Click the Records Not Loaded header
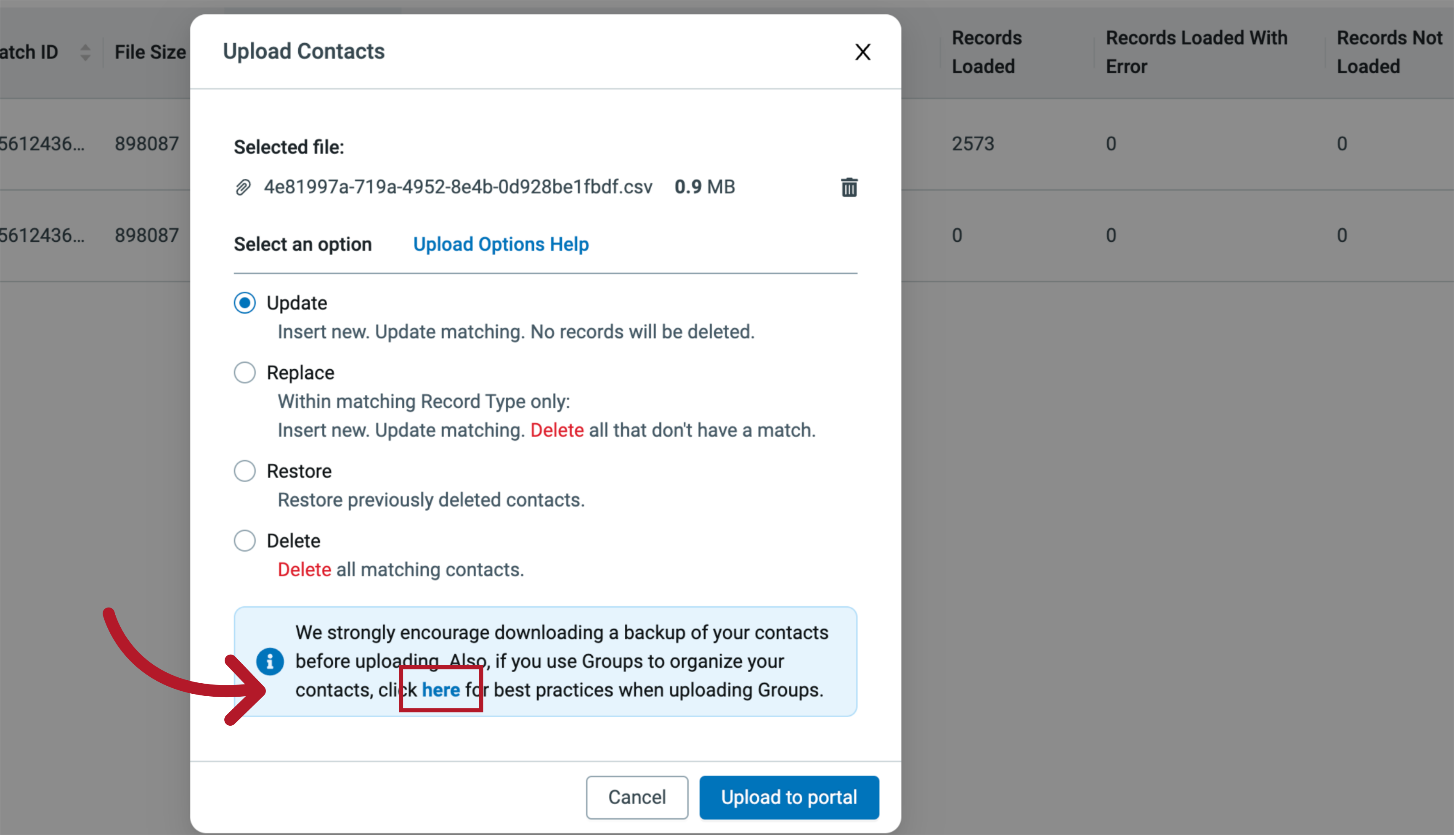1454x835 pixels. click(1390, 52)
